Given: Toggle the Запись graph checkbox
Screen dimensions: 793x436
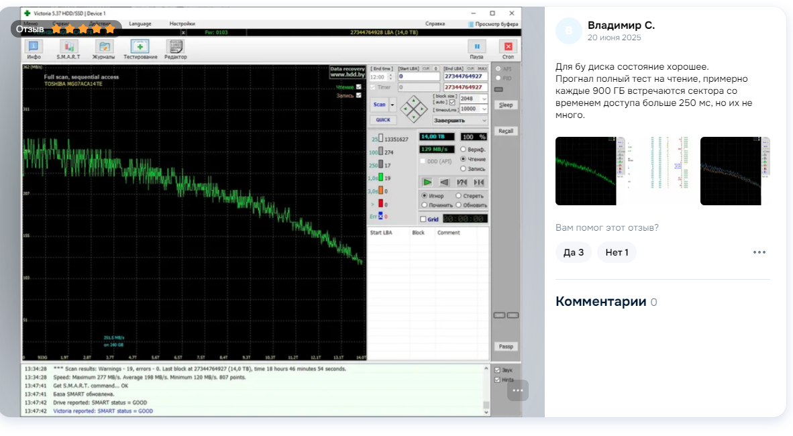Looking at the screenshot, I should [358, 95].
